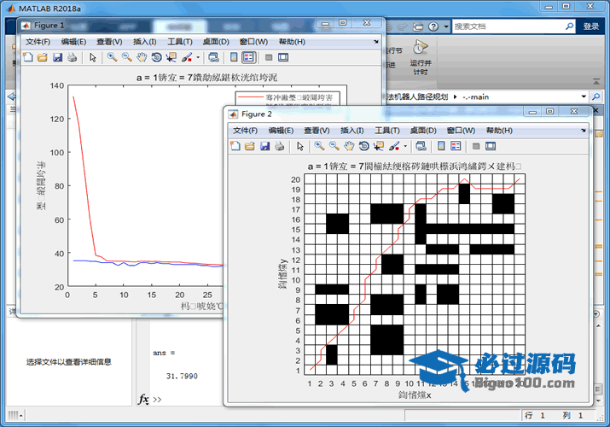Click the Zoom Out tool in Figure 1
This screenshot has height=427, width=610.
pos(126,57)
